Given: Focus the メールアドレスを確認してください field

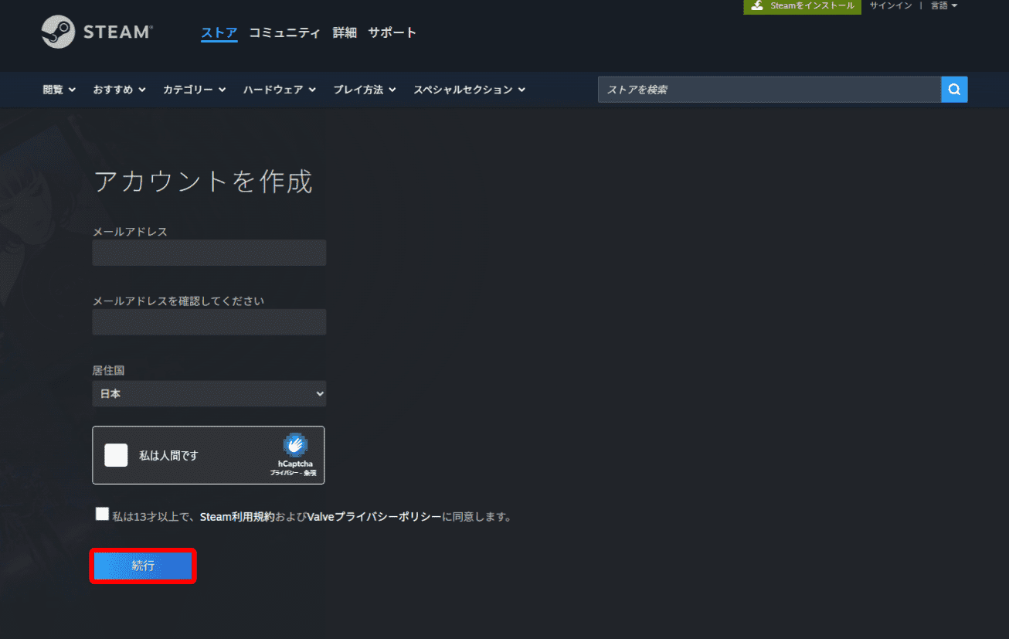Looking at the screenshot, I should (209, 322).
